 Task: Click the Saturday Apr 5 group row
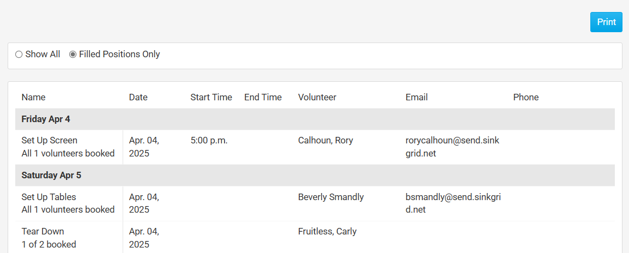coord(51,176)
